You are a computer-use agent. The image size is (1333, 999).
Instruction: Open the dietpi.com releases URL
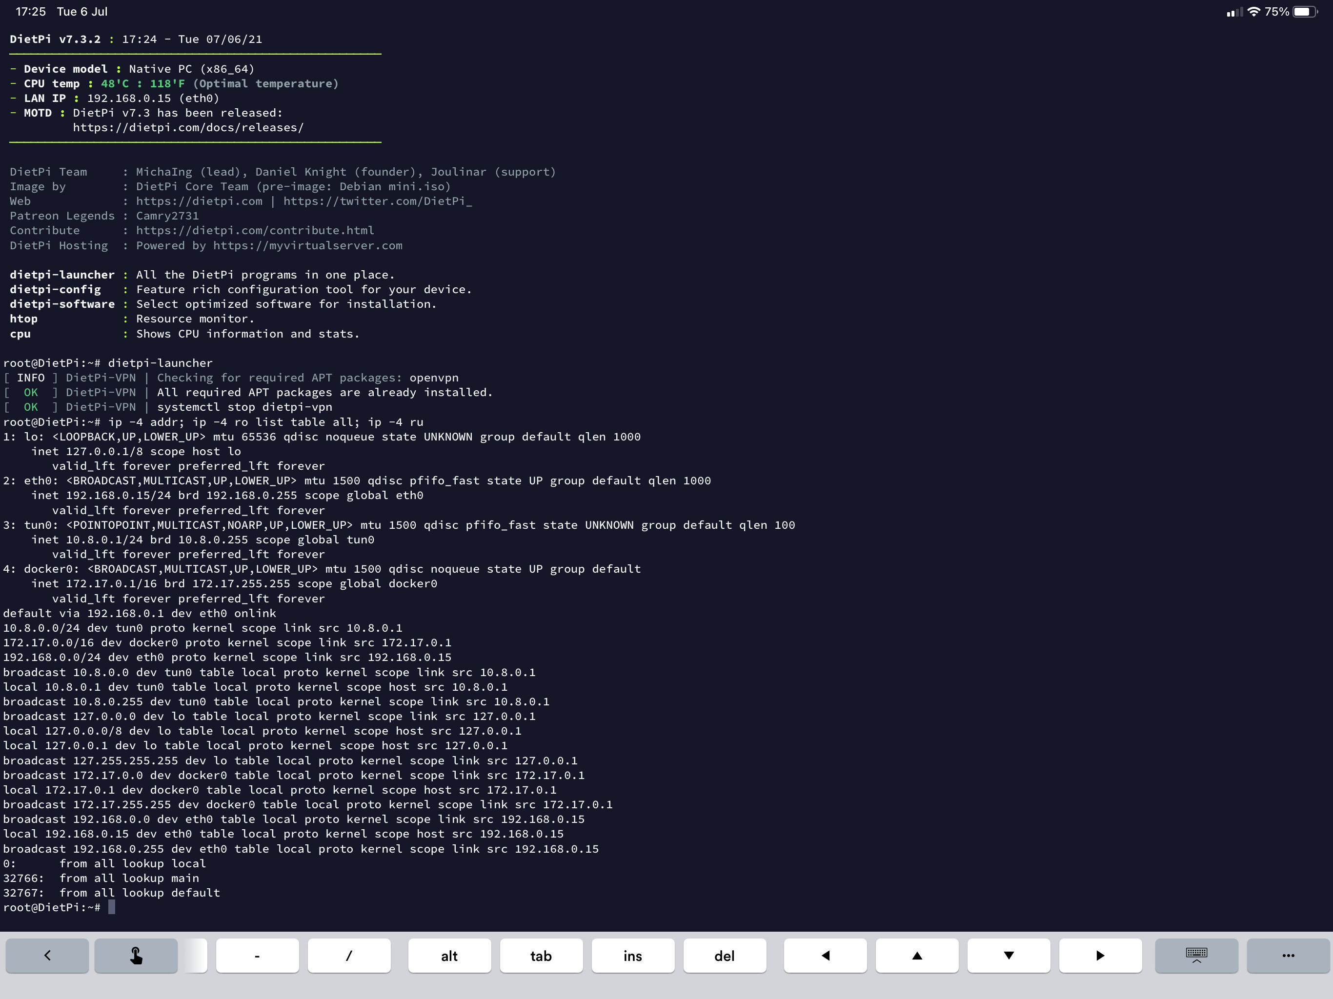[x=188, y=128]
